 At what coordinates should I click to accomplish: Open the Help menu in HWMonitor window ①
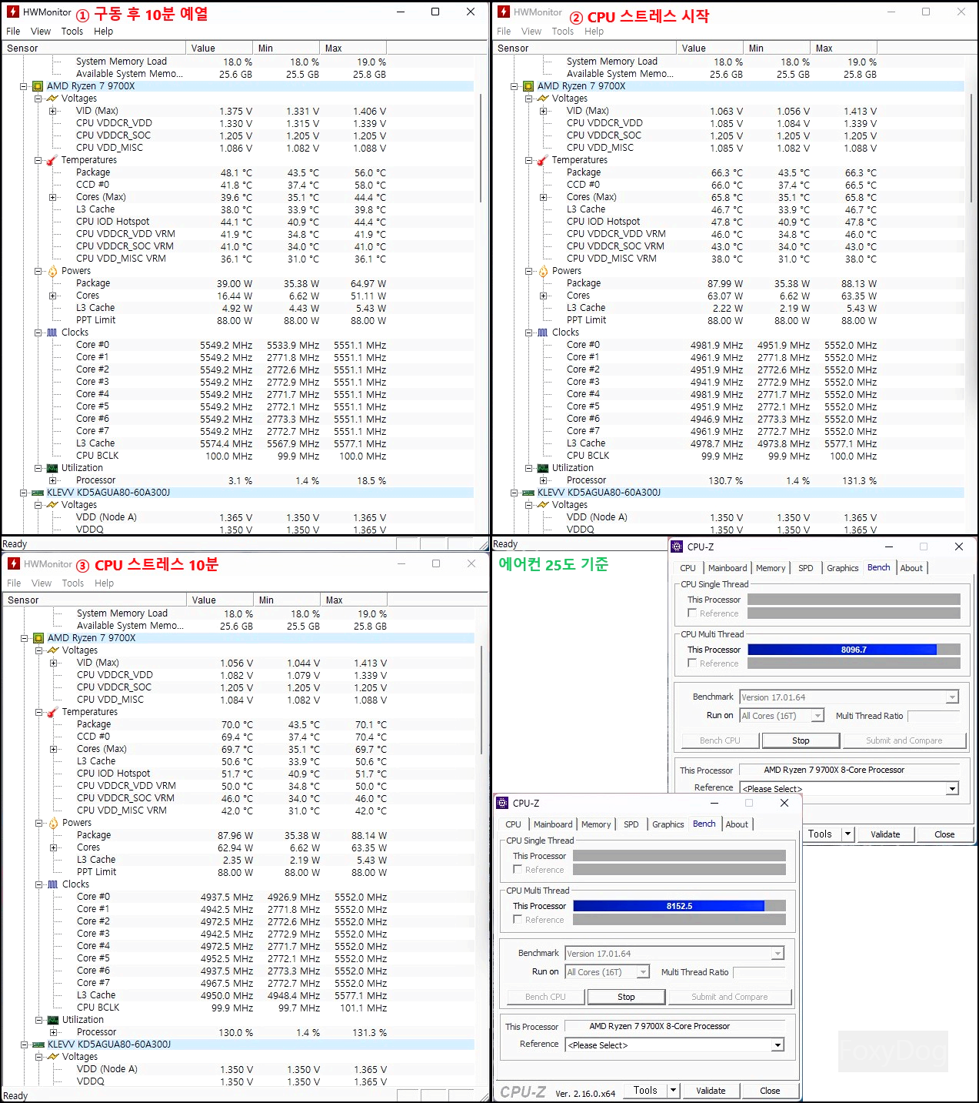point(104,32)
